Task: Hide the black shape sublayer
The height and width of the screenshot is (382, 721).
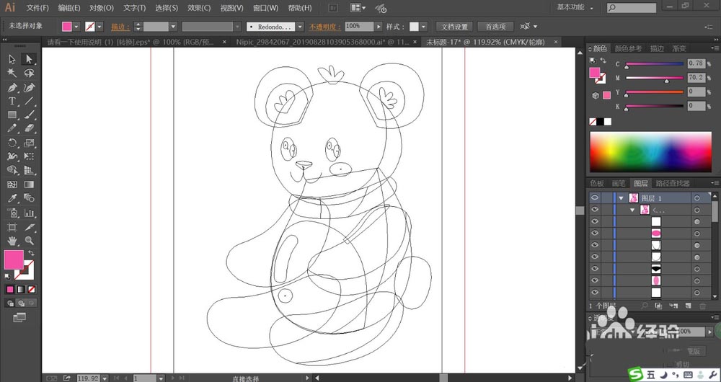Action: click(595, 268)
